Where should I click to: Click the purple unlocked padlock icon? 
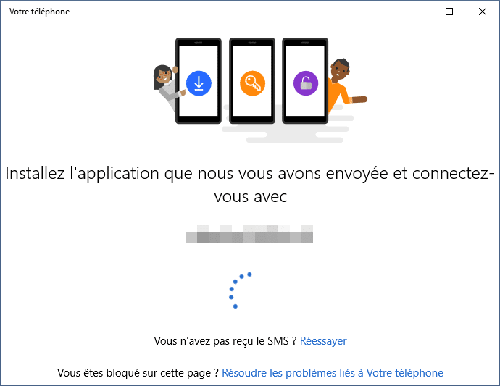306,83
